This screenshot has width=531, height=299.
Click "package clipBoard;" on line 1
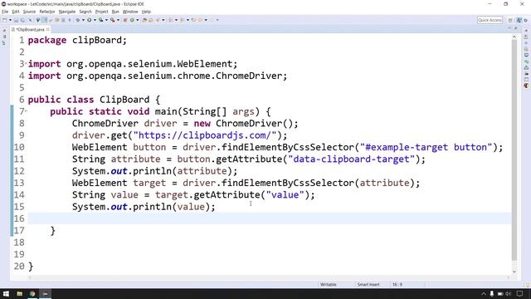tap(77, 41)
